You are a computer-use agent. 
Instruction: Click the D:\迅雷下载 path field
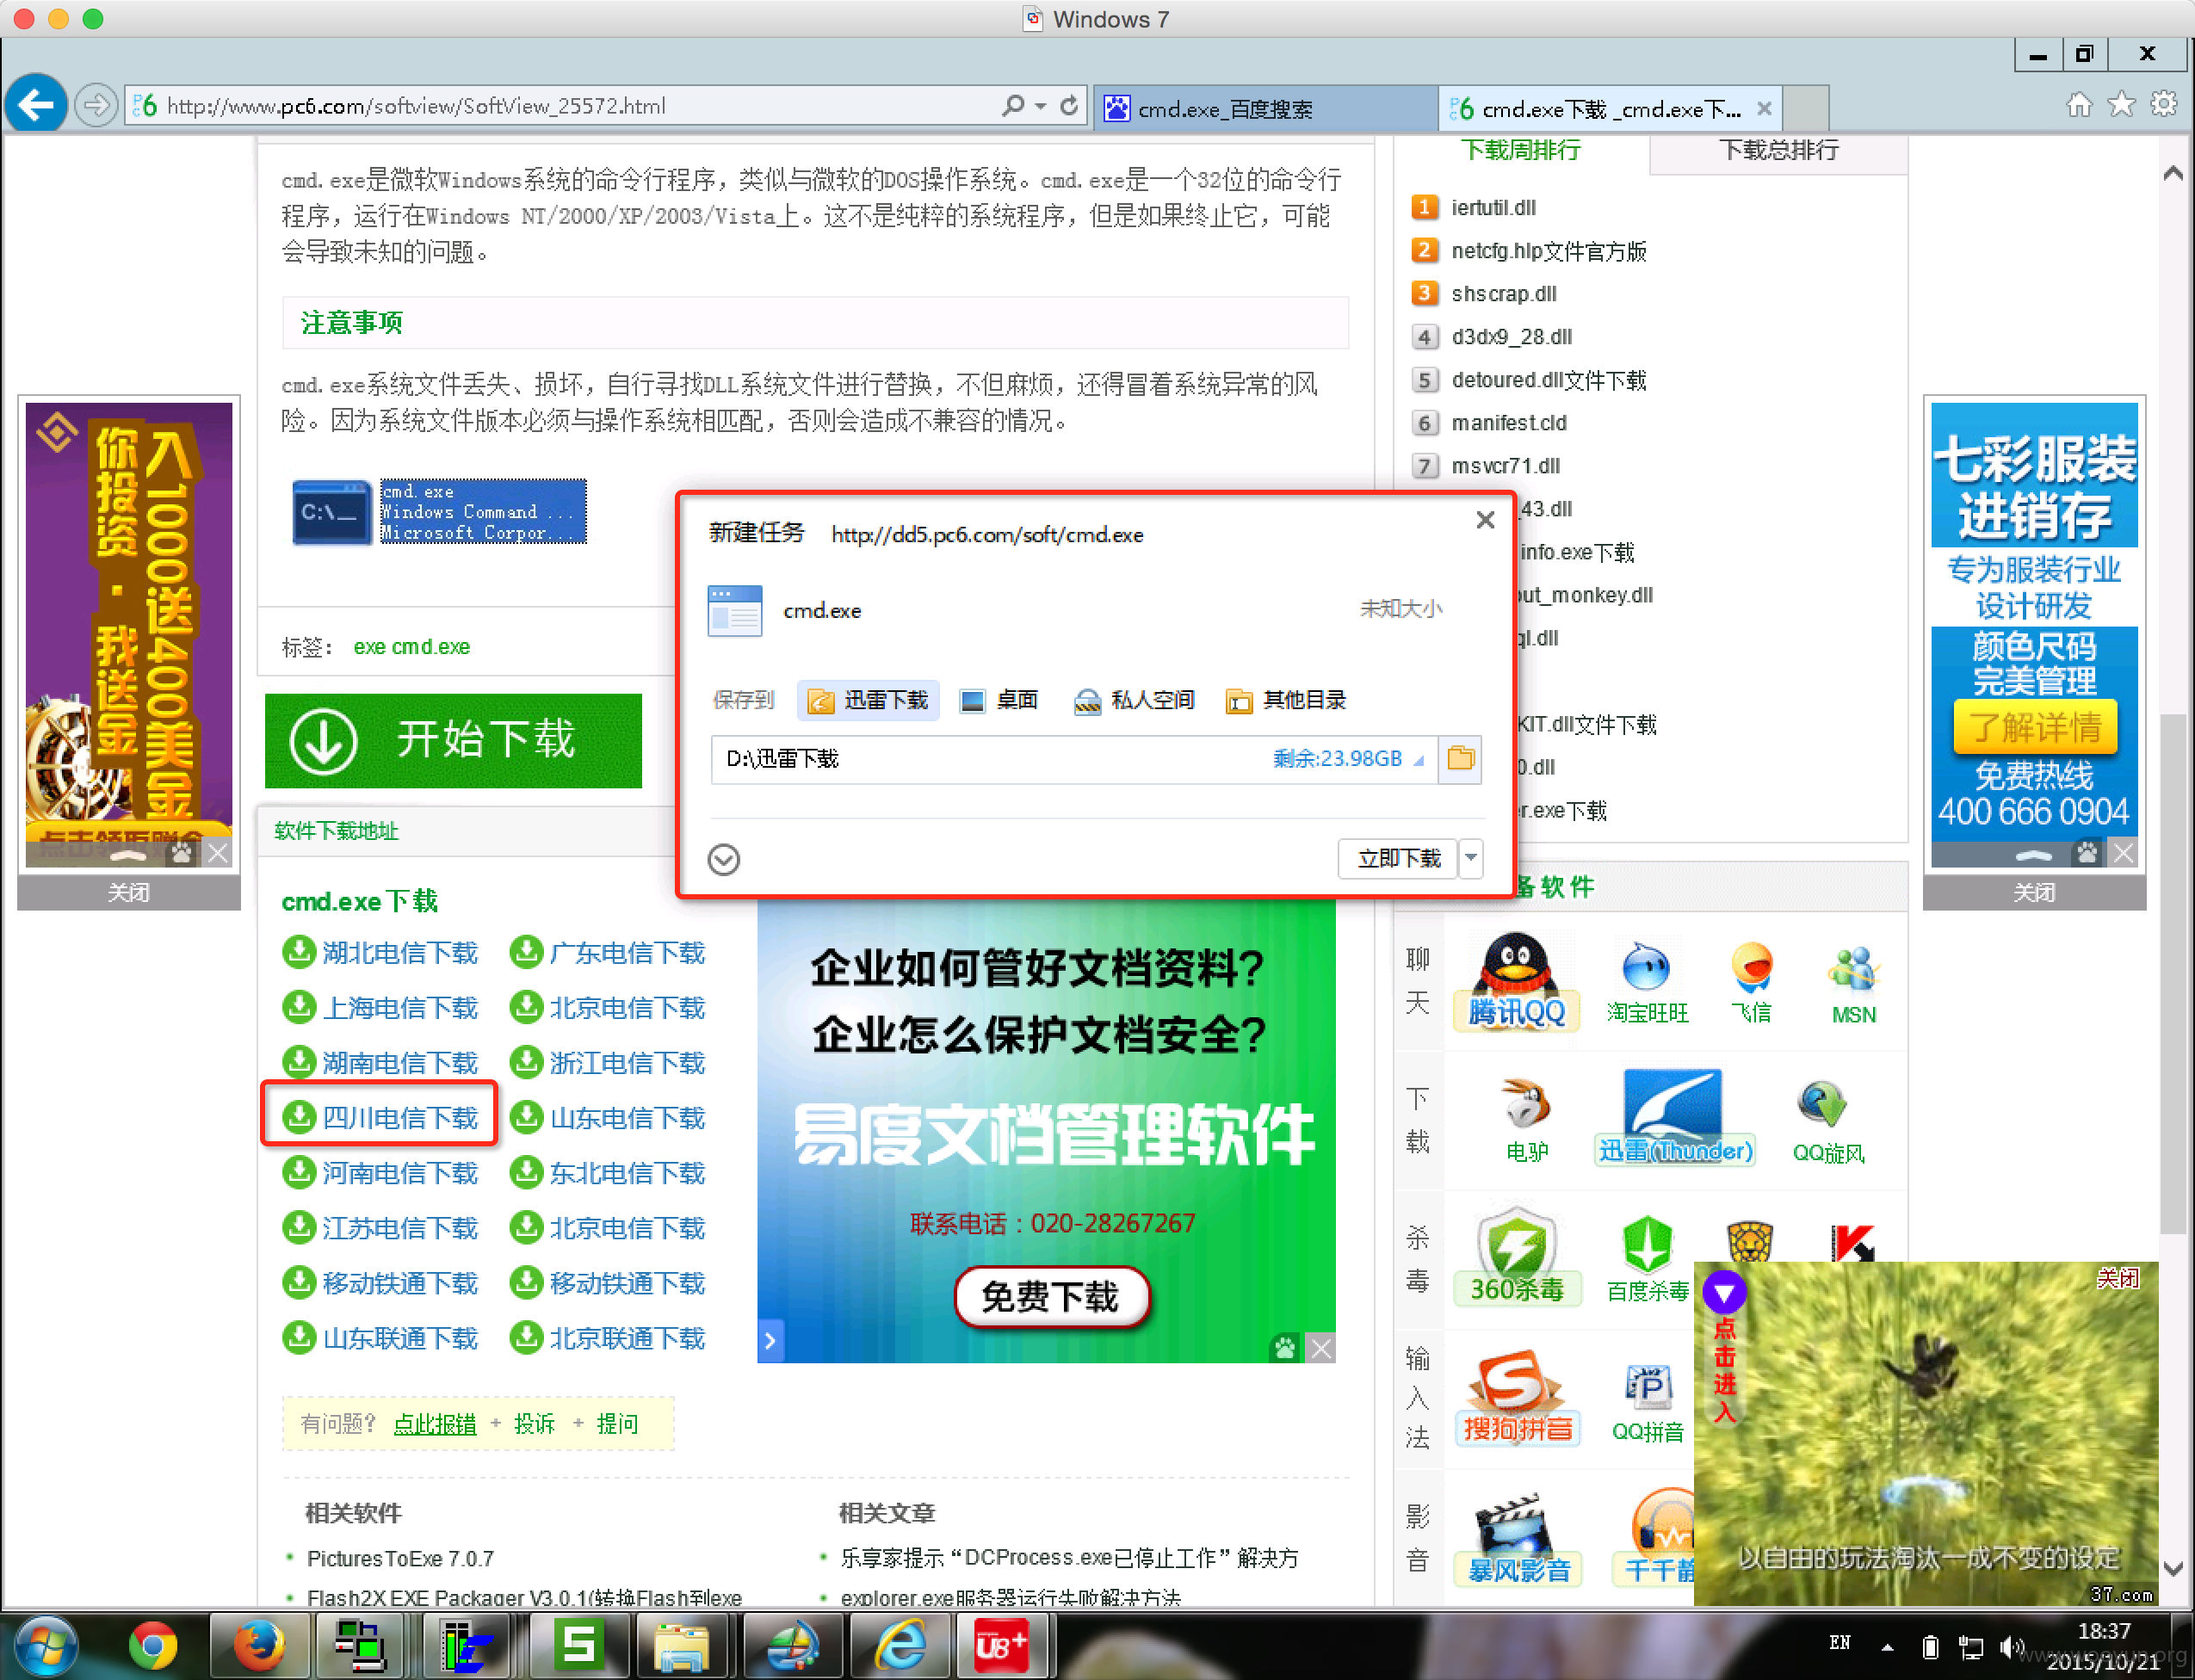click(x=1074, y=759)
